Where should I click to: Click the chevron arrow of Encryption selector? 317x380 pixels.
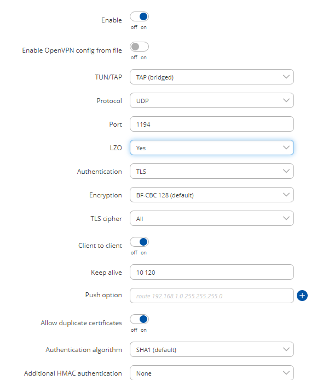pos(286,195)
